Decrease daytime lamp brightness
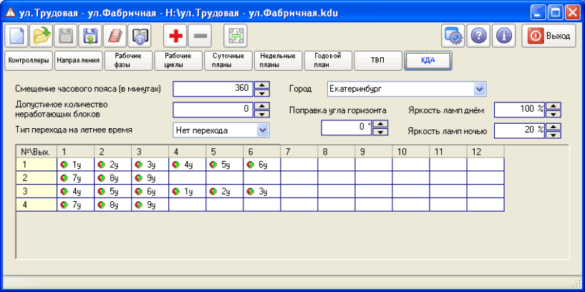Screen dimensions: 585x292 pyautogui.click(x=553, y=114)
